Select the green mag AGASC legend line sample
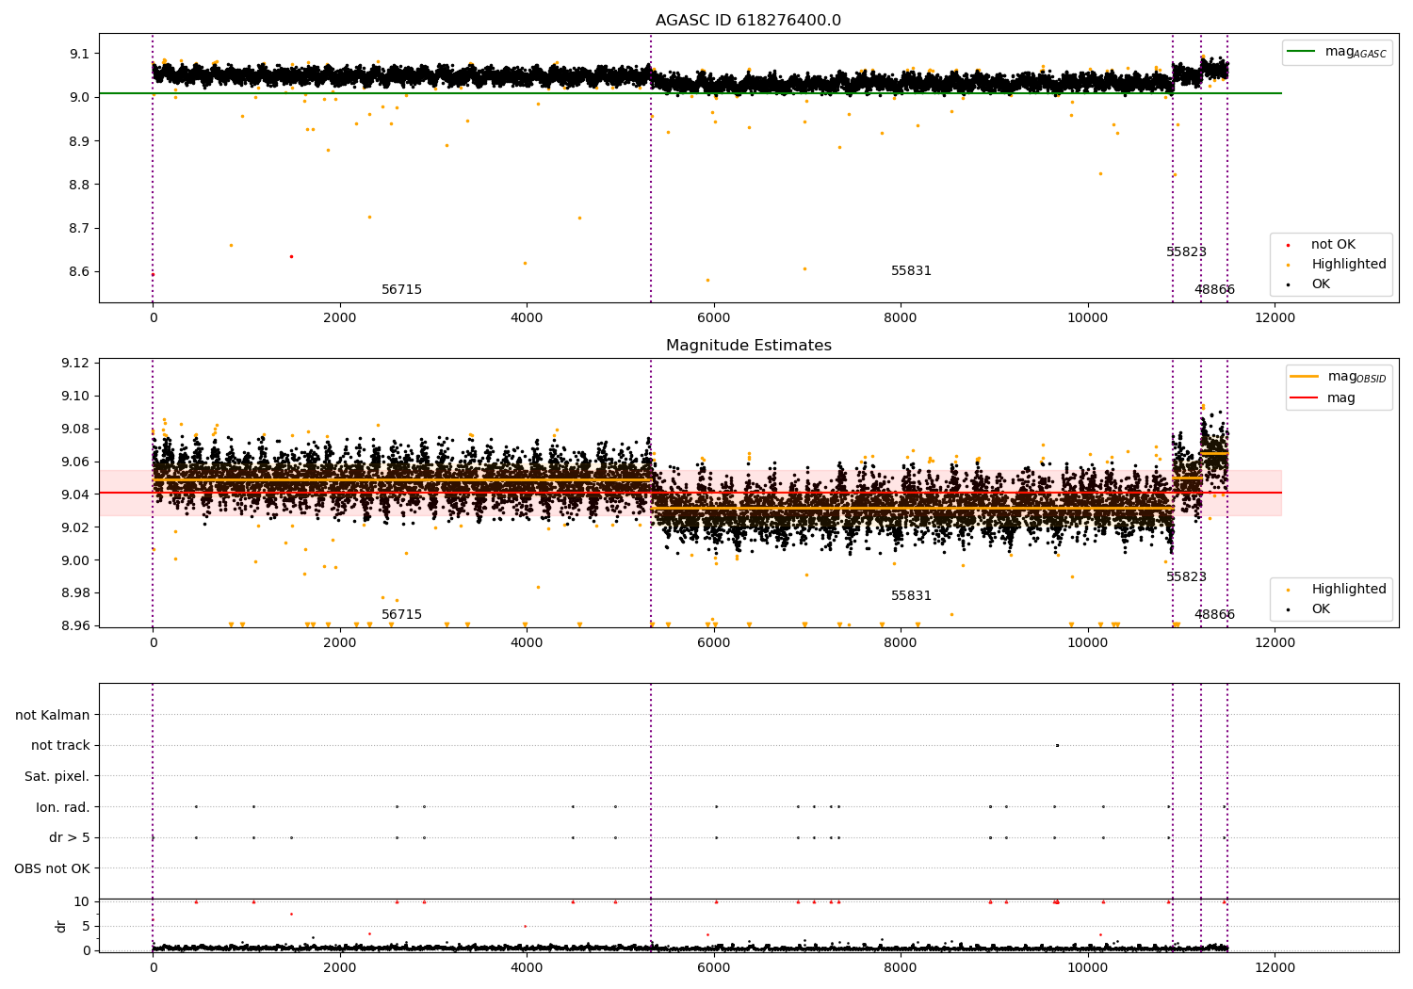This screenshot has height=989, width=1413. click(x=1302, y=52)
